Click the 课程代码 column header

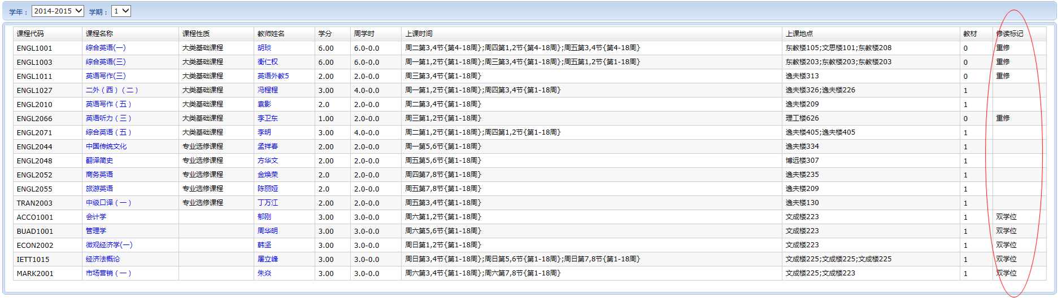click(30, 34)
